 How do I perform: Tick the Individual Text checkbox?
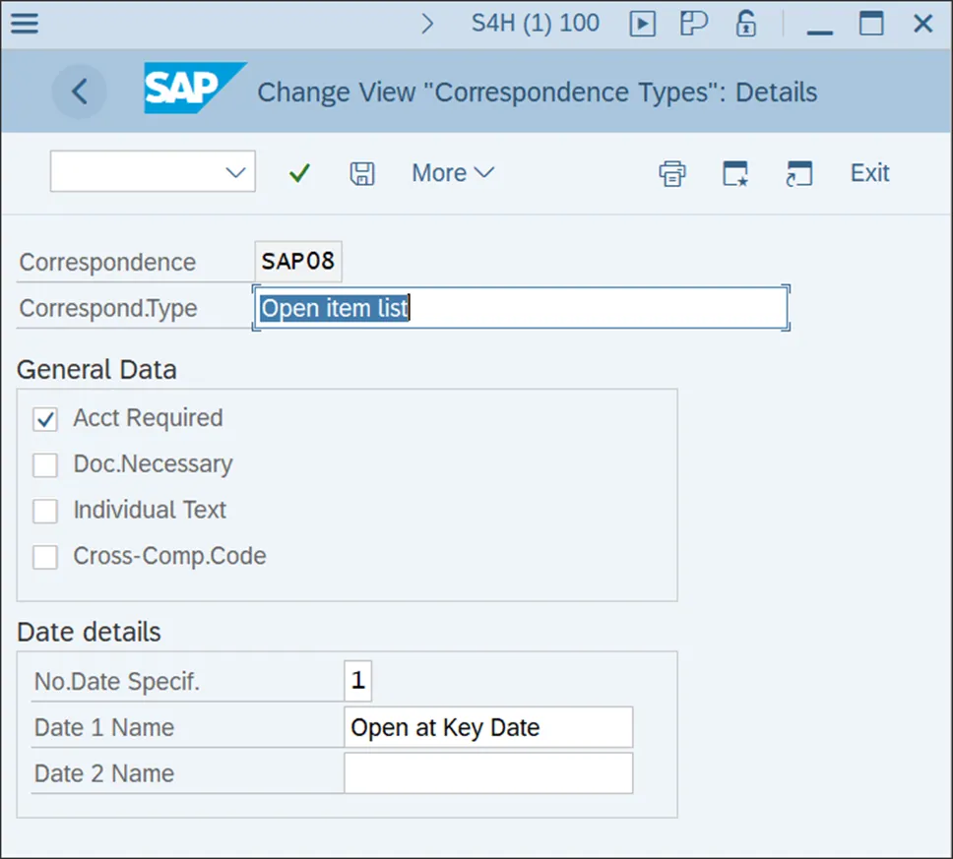[x=45, y=512]
